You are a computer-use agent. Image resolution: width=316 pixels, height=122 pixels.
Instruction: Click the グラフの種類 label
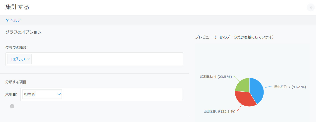click(16, 47)
